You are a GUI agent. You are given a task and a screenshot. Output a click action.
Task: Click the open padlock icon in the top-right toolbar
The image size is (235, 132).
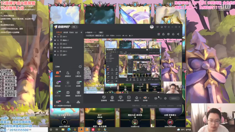coord(163,34)
